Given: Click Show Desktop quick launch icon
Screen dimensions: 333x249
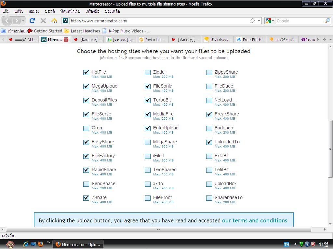Looking at the screenshot, I should click(33, 244).
